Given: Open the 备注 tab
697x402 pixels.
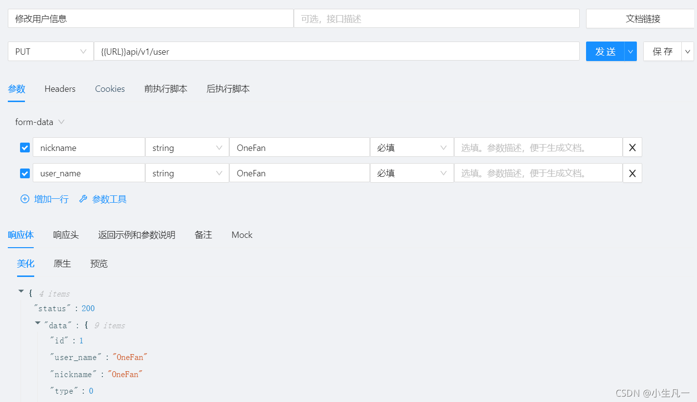Looking at the screenshot, I should tap(203, 235).
